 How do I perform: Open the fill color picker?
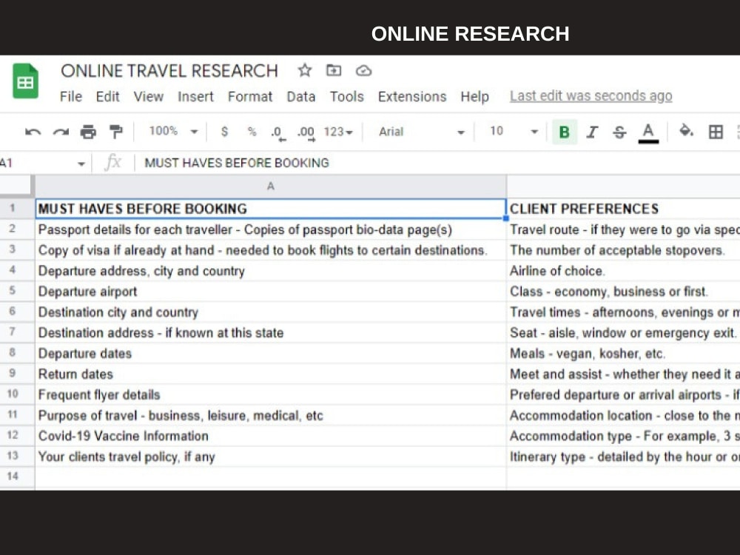(x=686, y=131)
